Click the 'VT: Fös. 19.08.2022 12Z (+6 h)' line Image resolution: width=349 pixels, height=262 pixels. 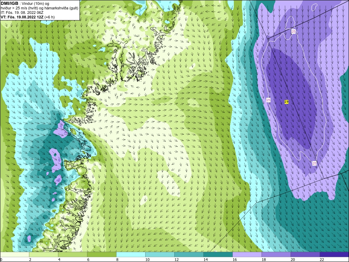(x=28, y=17)
